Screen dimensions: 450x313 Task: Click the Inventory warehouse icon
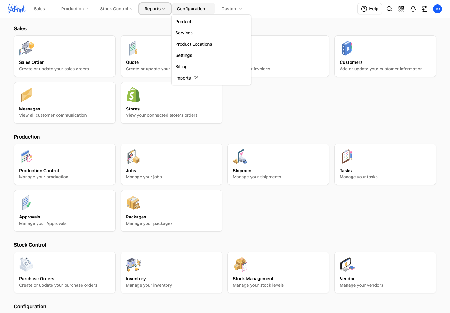[133, 264]
